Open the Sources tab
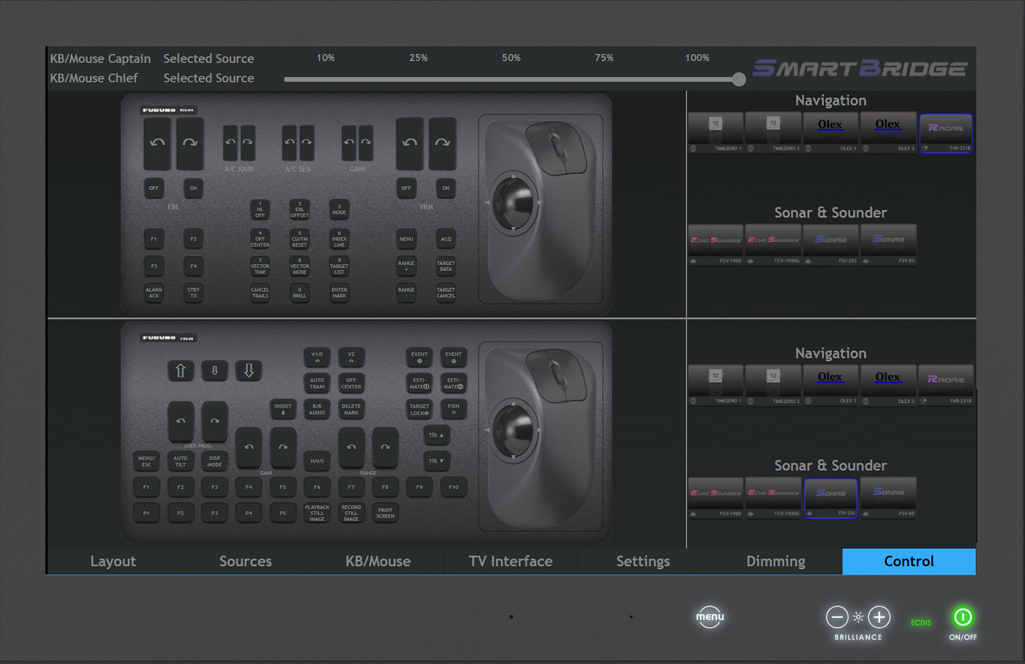Screen dimensions: 1025x664 point(245,561)
